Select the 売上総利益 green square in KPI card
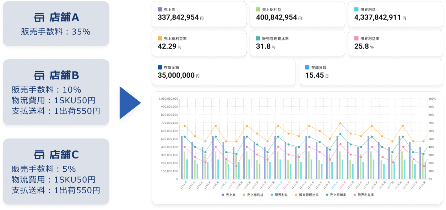Image resolution: width=446 pixels, height=210 pixels. (x=258, y=10)
